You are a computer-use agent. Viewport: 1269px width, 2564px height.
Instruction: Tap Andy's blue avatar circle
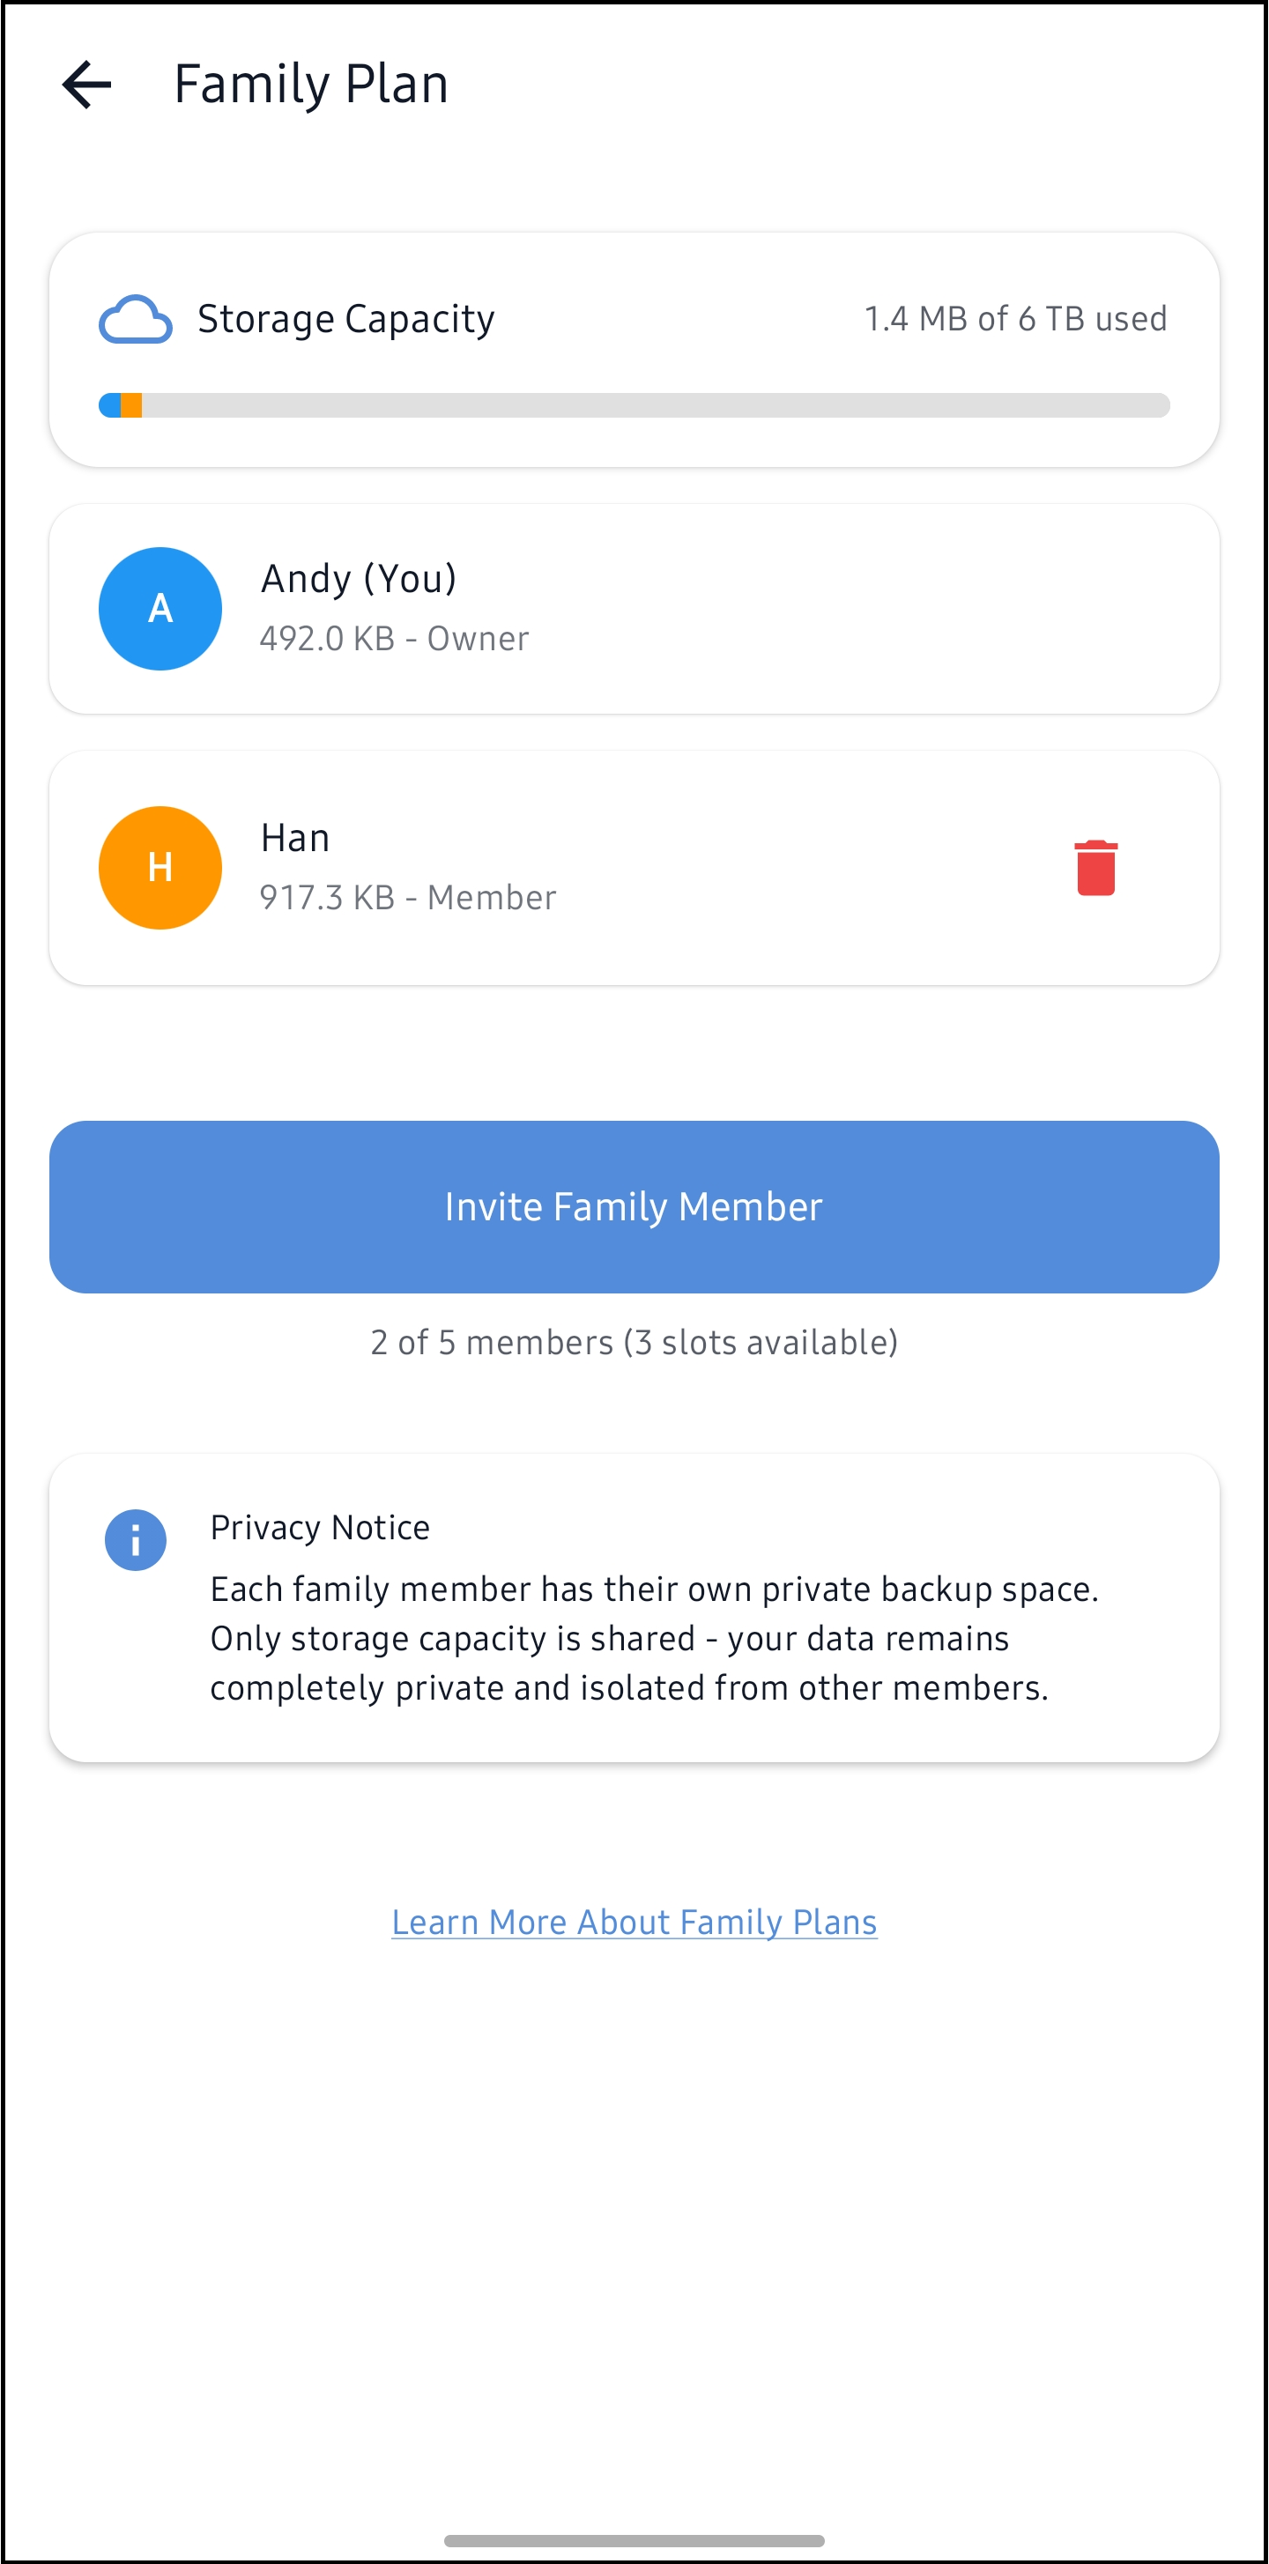[160, 608]
